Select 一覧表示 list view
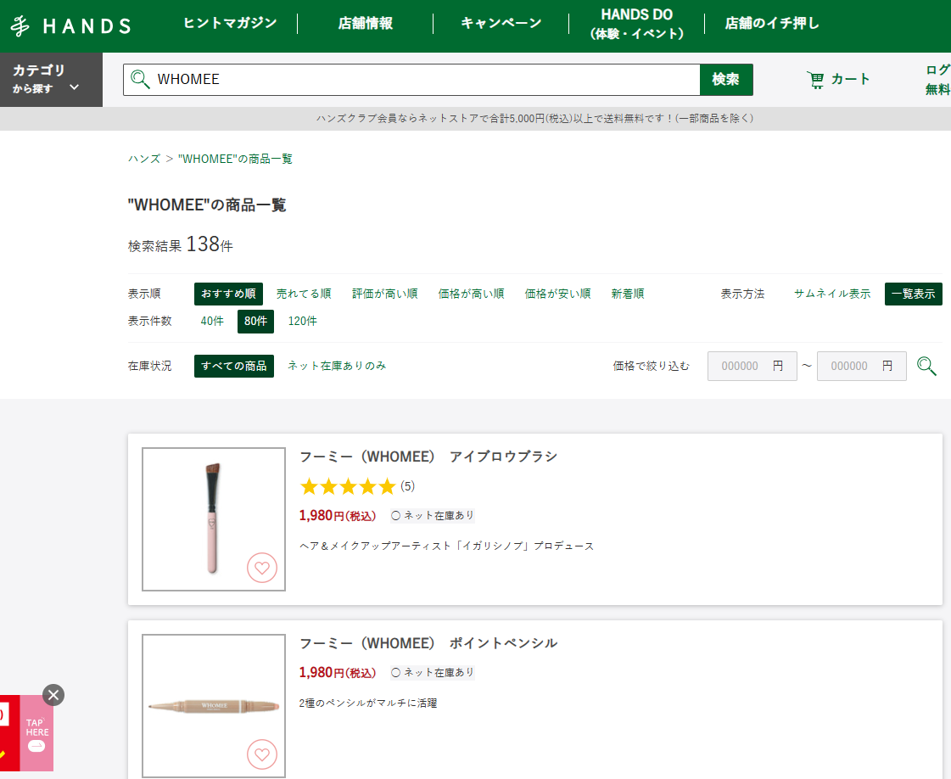Screen dimensions: 951x779 pos(914,294)
